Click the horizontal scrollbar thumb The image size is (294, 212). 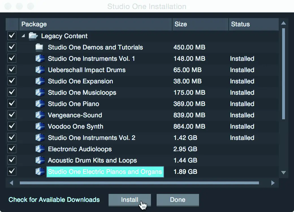[139, 183]
